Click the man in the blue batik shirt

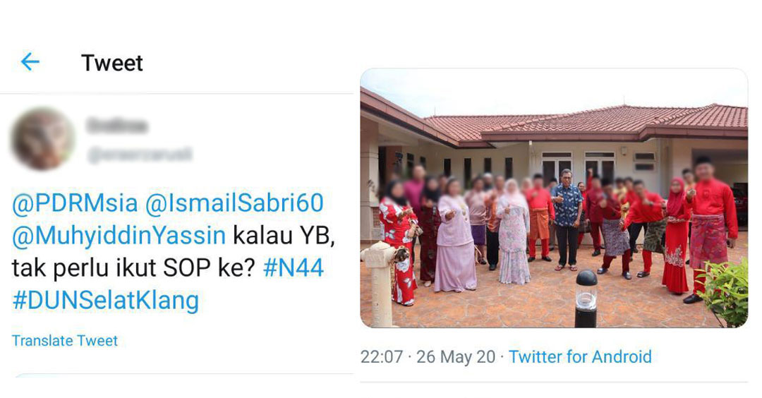tap(567, 219)
